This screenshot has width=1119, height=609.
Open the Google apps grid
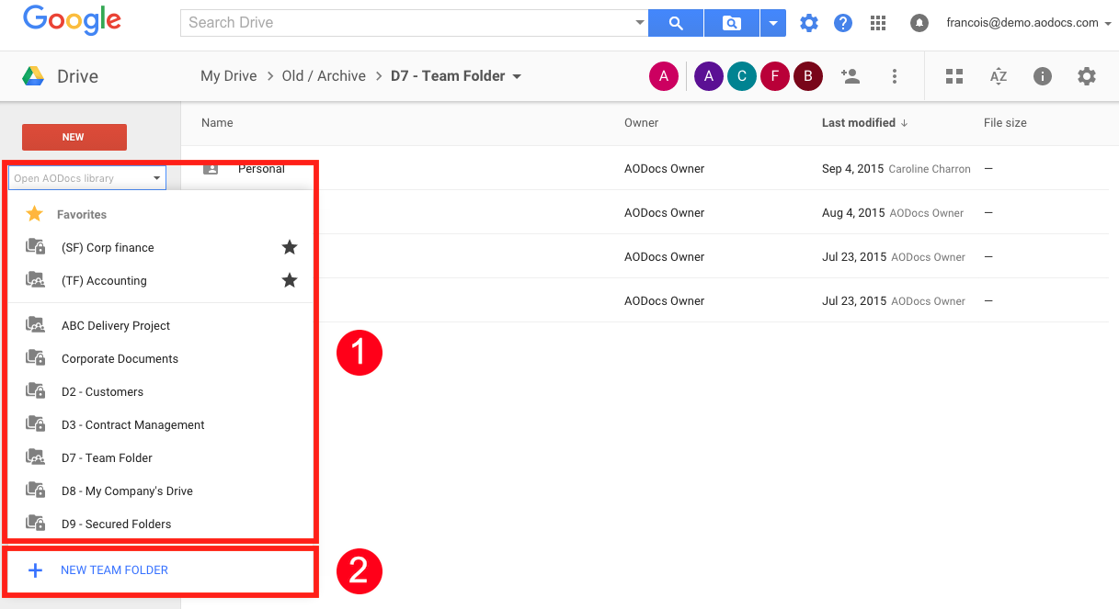coord(878,23)
